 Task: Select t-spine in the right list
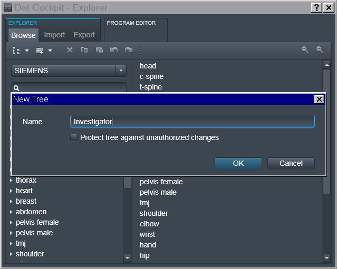151,87
